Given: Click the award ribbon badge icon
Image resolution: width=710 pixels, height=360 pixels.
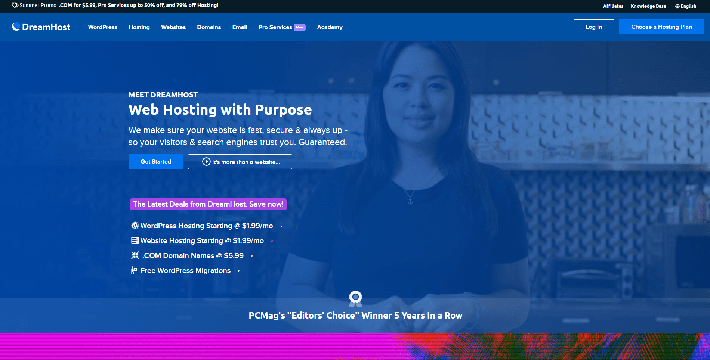Looking at the screenshot, I should (x=355, y=298).
